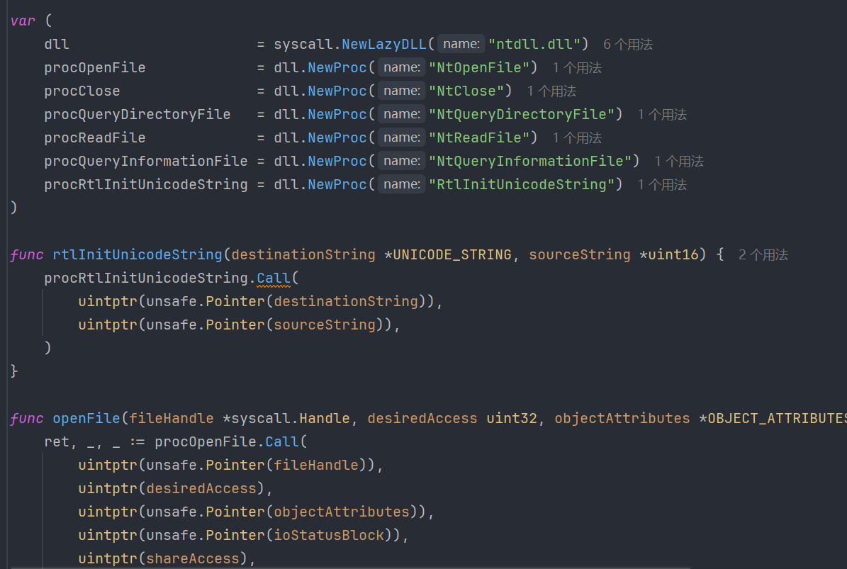Click usages hint next to "NtClose"

[x=551, y=91]
